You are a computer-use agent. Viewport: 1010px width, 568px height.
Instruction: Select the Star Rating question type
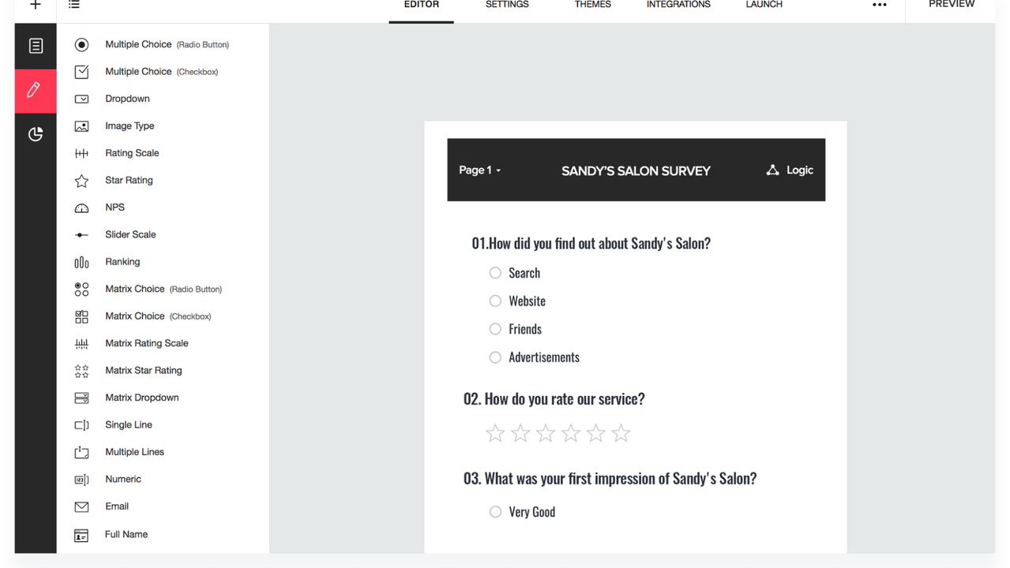click(129, 180)
